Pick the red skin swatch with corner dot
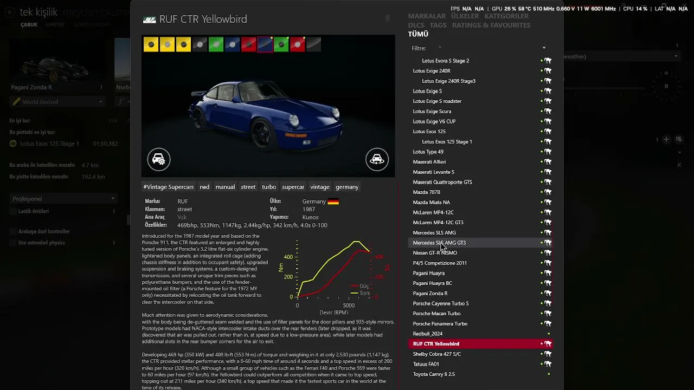Image resolution: width=694 pixels, height=390 pixels. [x=298, y=44]
